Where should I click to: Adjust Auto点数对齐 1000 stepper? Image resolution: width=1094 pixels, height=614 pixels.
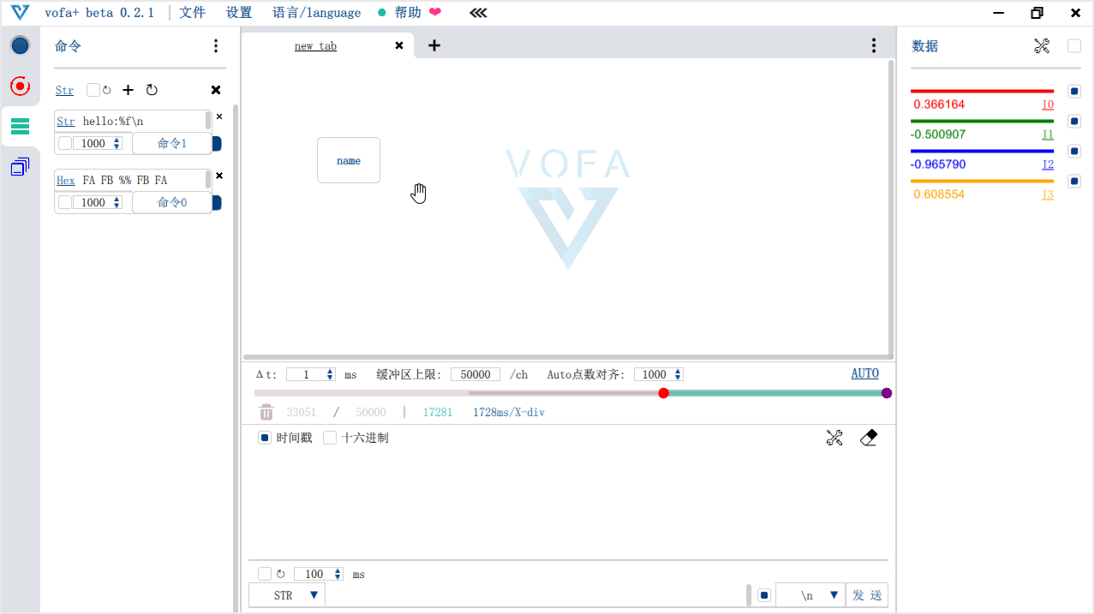679,374
